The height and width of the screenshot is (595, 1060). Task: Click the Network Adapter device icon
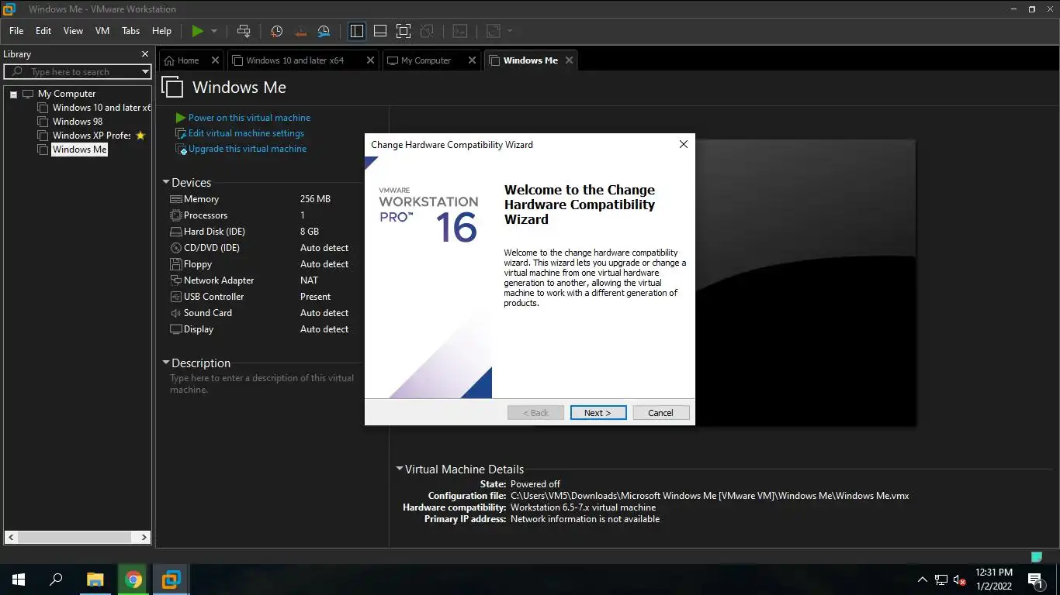[x=175, y=280]
